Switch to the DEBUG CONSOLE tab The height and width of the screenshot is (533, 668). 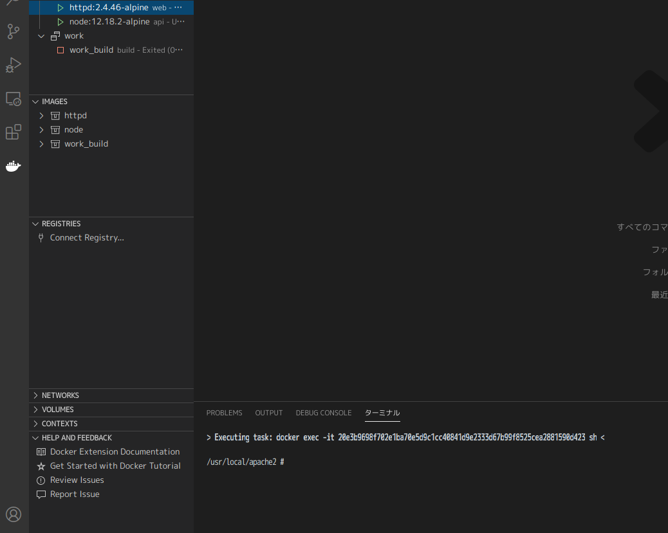324,413
